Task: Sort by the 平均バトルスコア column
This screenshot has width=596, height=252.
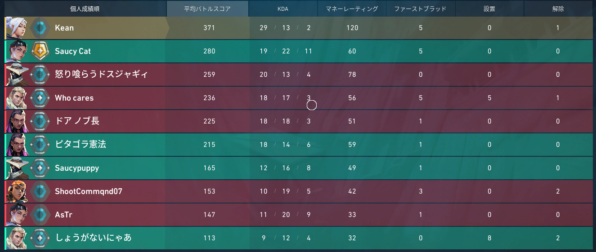Action: 207,9
